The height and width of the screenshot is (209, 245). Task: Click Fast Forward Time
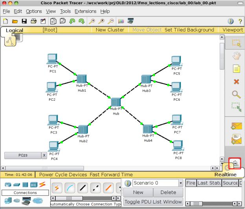pyautogui.click(x=111, y=174)
